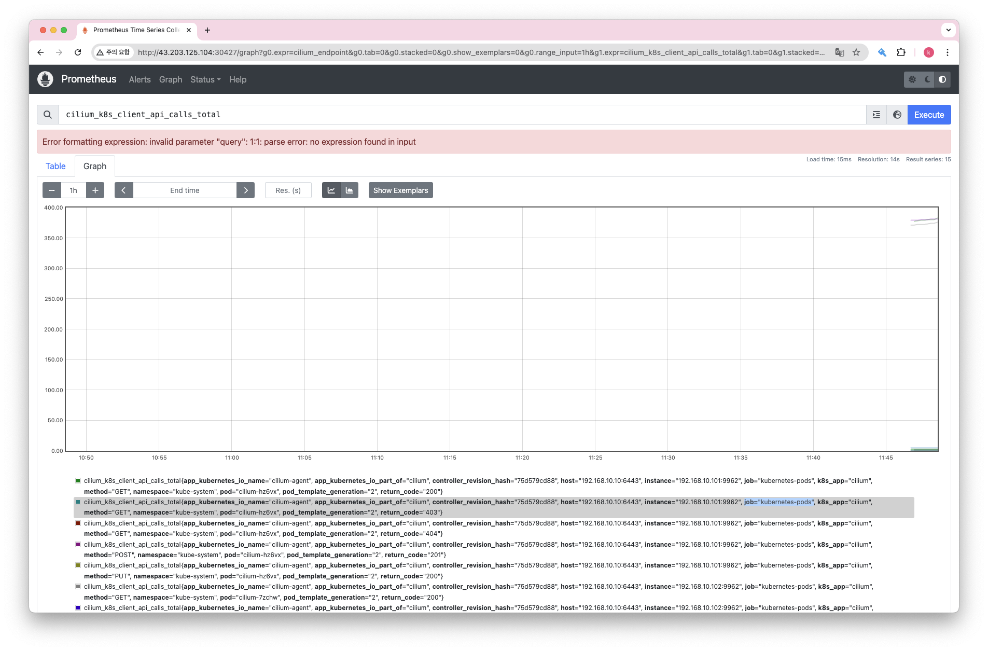Click the Resolution: 14s text
988x651 pixels.
(879, 159)
